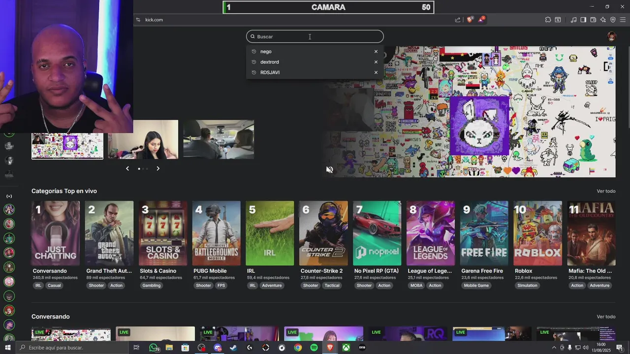The height and width of the screenshot is (354, 630).
Task: Open the Garena Free Fire category
Action: (484, 233)
